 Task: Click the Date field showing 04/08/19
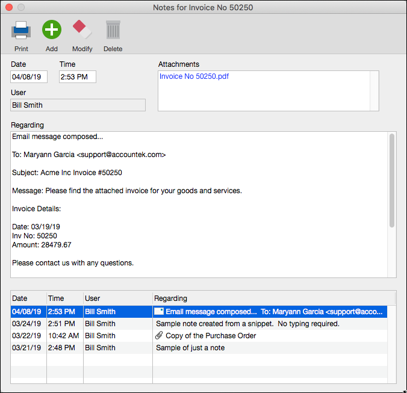(29, 77)
